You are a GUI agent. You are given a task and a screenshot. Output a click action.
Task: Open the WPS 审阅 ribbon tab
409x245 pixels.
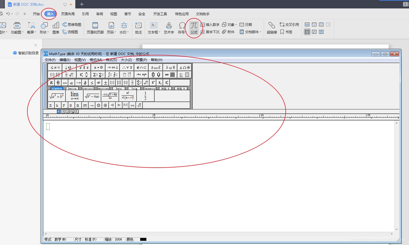coord(100,14)
